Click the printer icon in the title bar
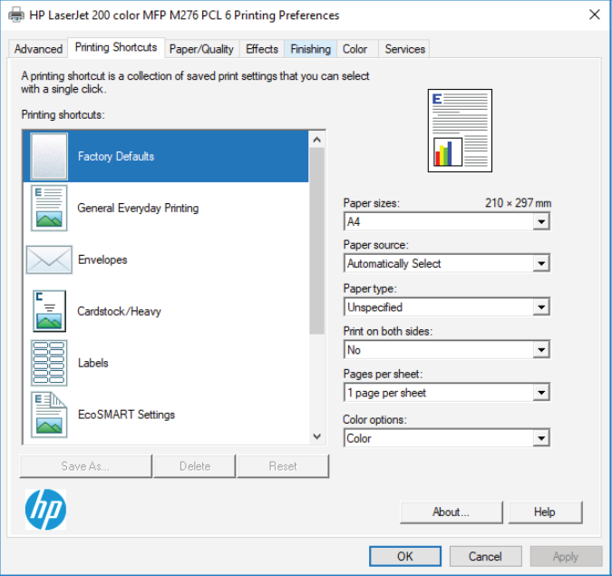 (16, 15)
